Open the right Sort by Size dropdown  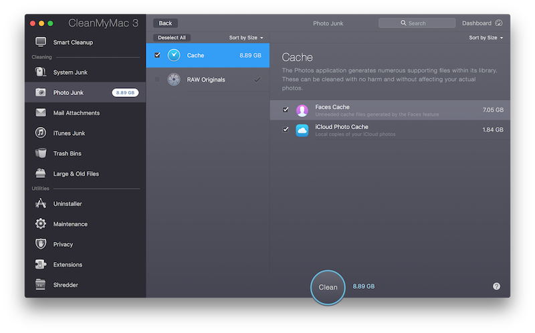(x=486, y=38)
